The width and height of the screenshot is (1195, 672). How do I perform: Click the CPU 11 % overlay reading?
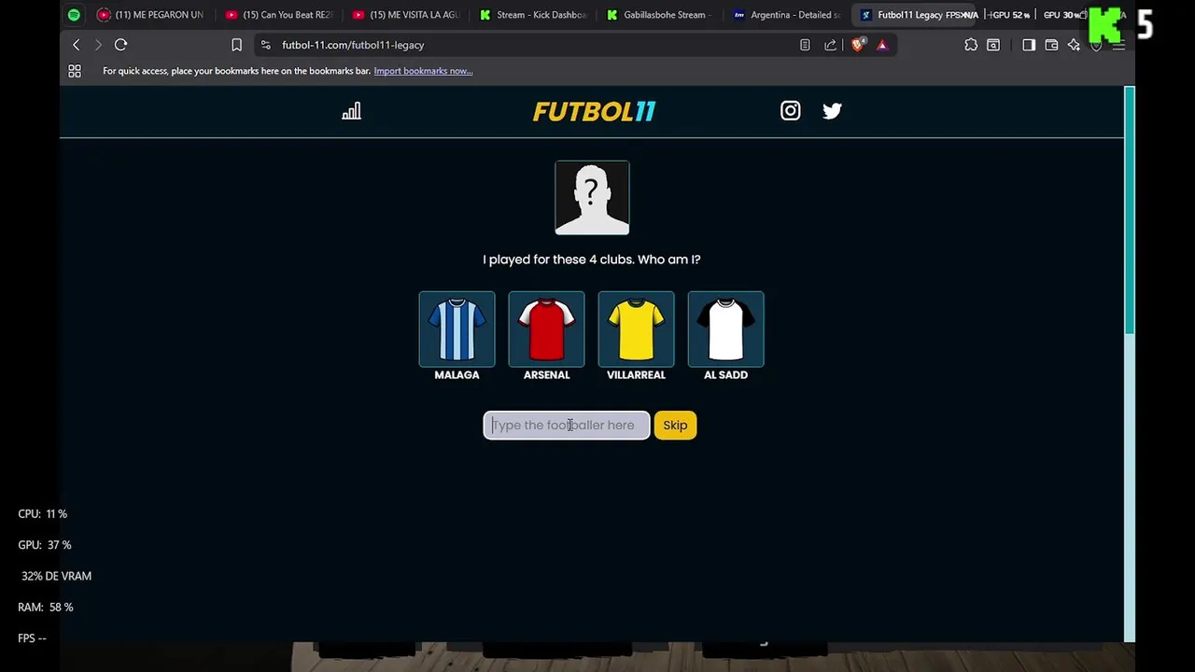pos(42,514)
